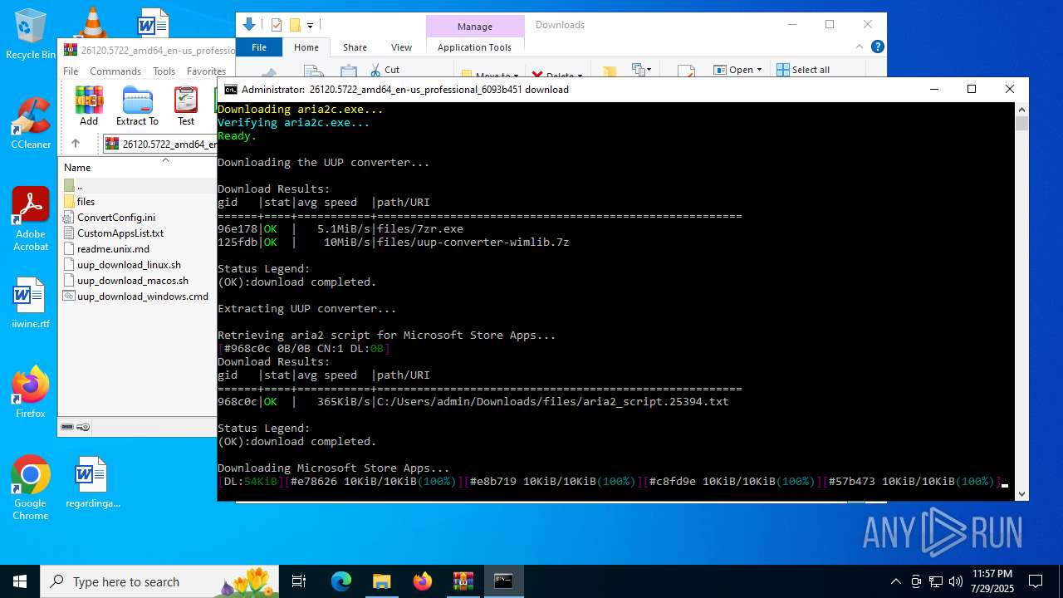This screenshot has height=598, width=1063.
Task: Open Adobe Acrobat desktop shortcut
Action: point(31,219)
